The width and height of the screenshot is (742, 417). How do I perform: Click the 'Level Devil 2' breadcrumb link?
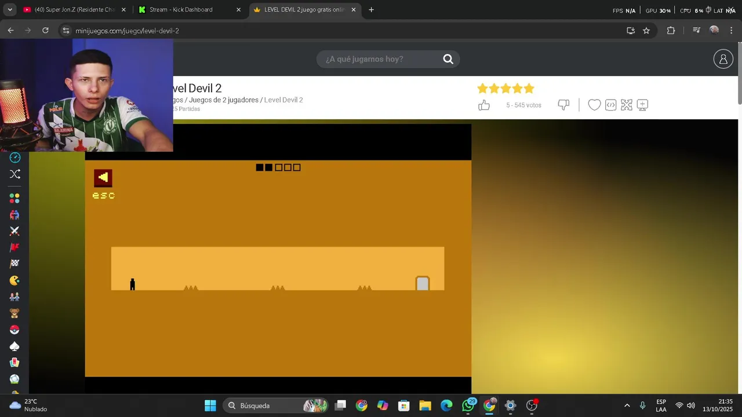coord(283,100)
